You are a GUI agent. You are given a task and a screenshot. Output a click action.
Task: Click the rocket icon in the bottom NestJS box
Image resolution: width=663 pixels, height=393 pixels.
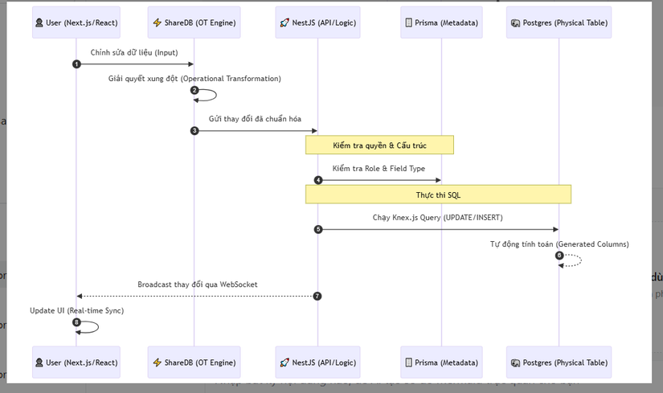tap(285, 362)
